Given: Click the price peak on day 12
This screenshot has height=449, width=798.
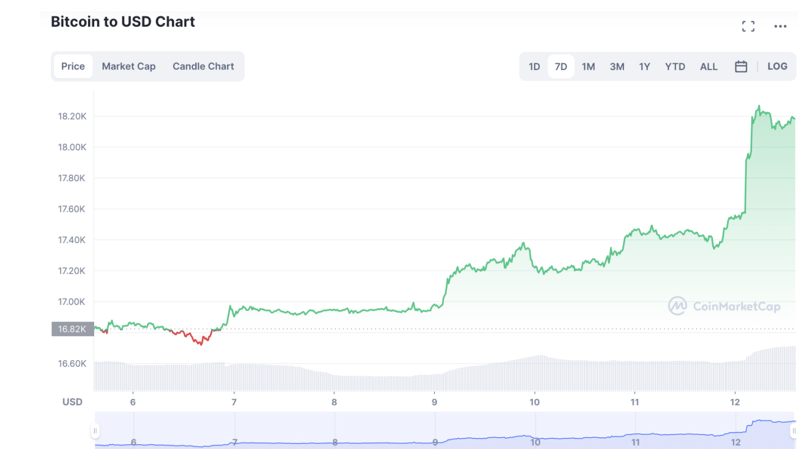Looking at the screenshot, I should click(759, 106).
